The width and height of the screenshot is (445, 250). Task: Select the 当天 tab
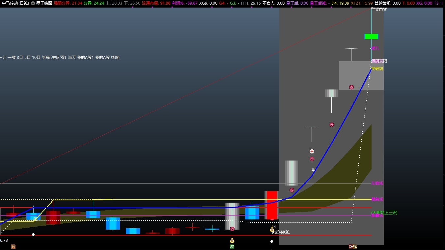pos(72,58)
